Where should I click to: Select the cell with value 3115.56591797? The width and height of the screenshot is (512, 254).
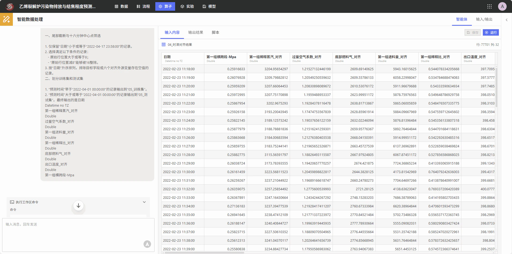click(x=268, y=155)
